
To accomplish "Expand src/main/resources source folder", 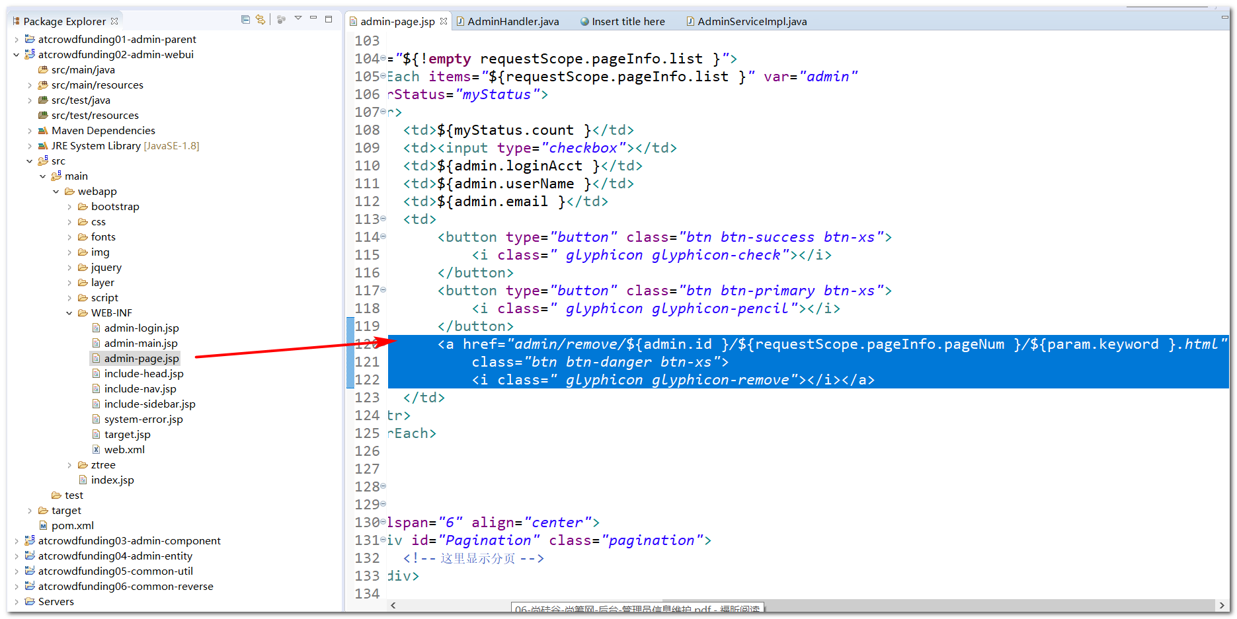I will point(30,85).
